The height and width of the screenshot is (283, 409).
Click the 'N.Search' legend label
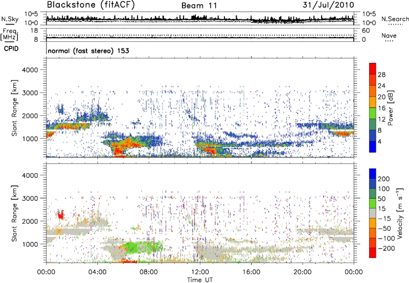[x=395, y=19]
